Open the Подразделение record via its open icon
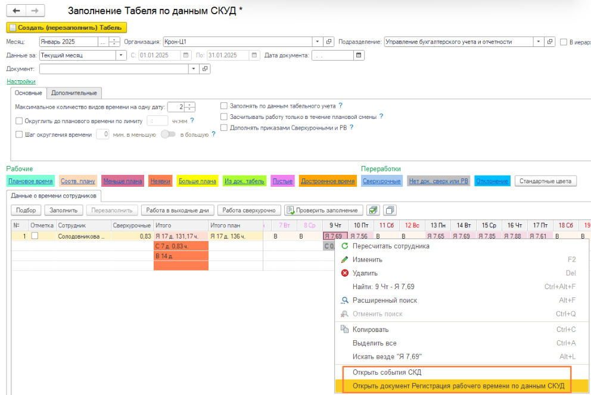 coord(551,42)
